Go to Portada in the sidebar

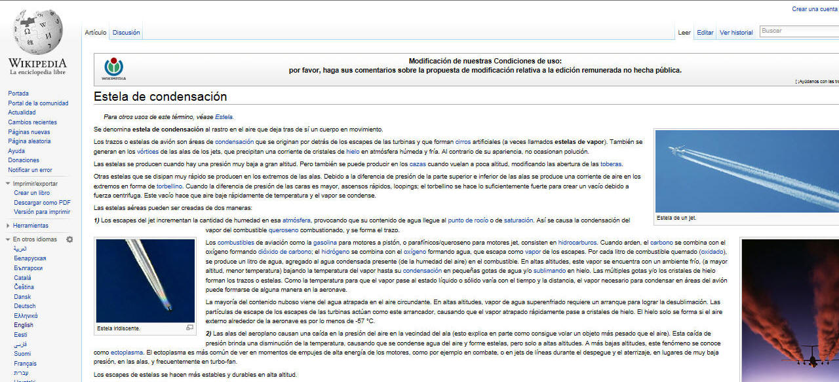coord(18,94)
